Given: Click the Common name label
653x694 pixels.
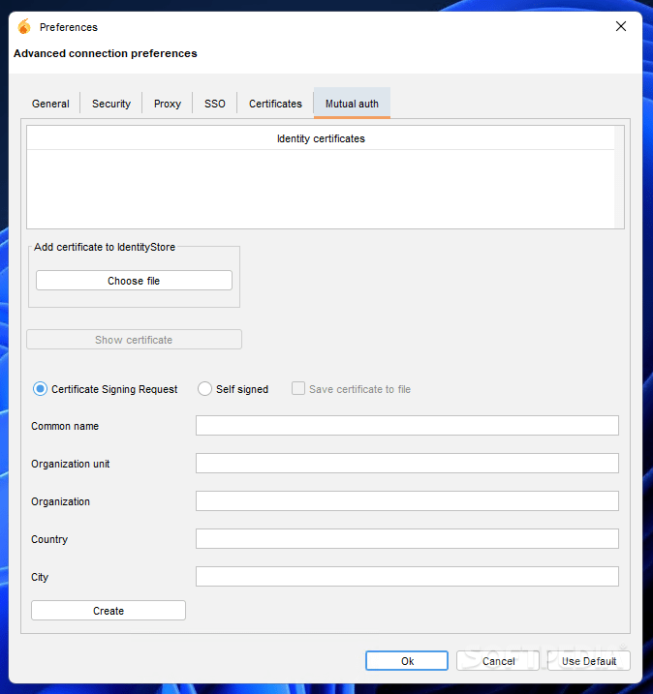Looking at the screenshot, I should [x=65, y=426].
